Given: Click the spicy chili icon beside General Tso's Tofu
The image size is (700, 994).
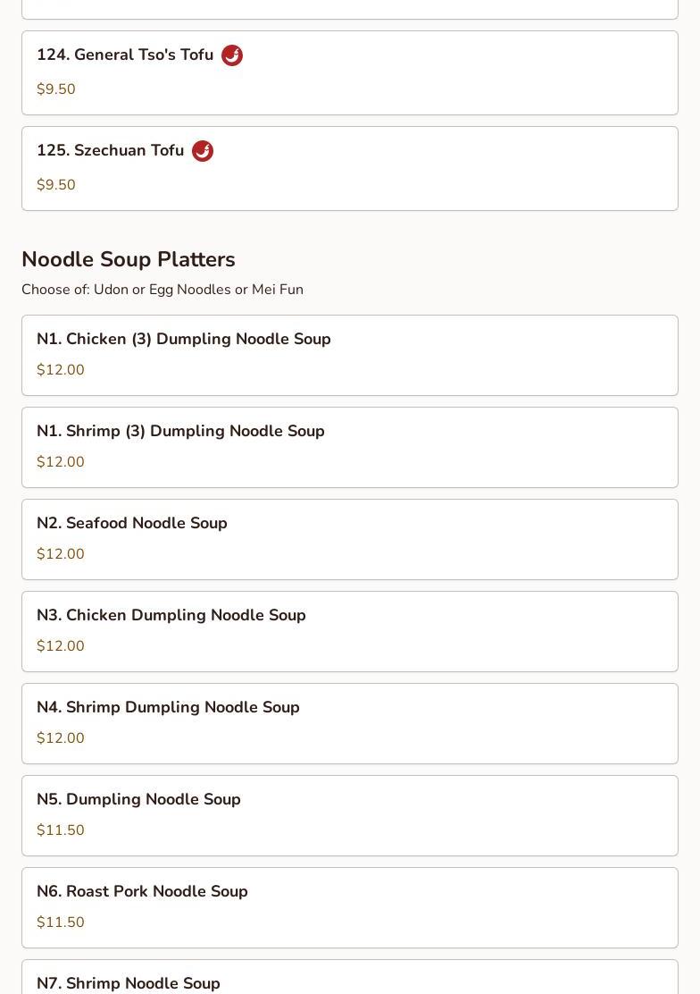Looking at the screenshot, I should coord(232,55).
